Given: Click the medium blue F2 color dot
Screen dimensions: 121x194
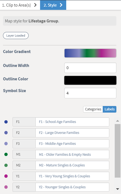Looking at the screenshot, I should (x=6, y=133).
